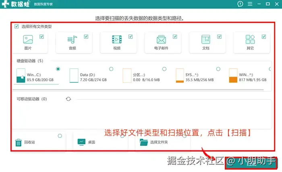Click the 0.00 B/16.0 MB text
Screen dimensions: 282x172
click(146, 80)
